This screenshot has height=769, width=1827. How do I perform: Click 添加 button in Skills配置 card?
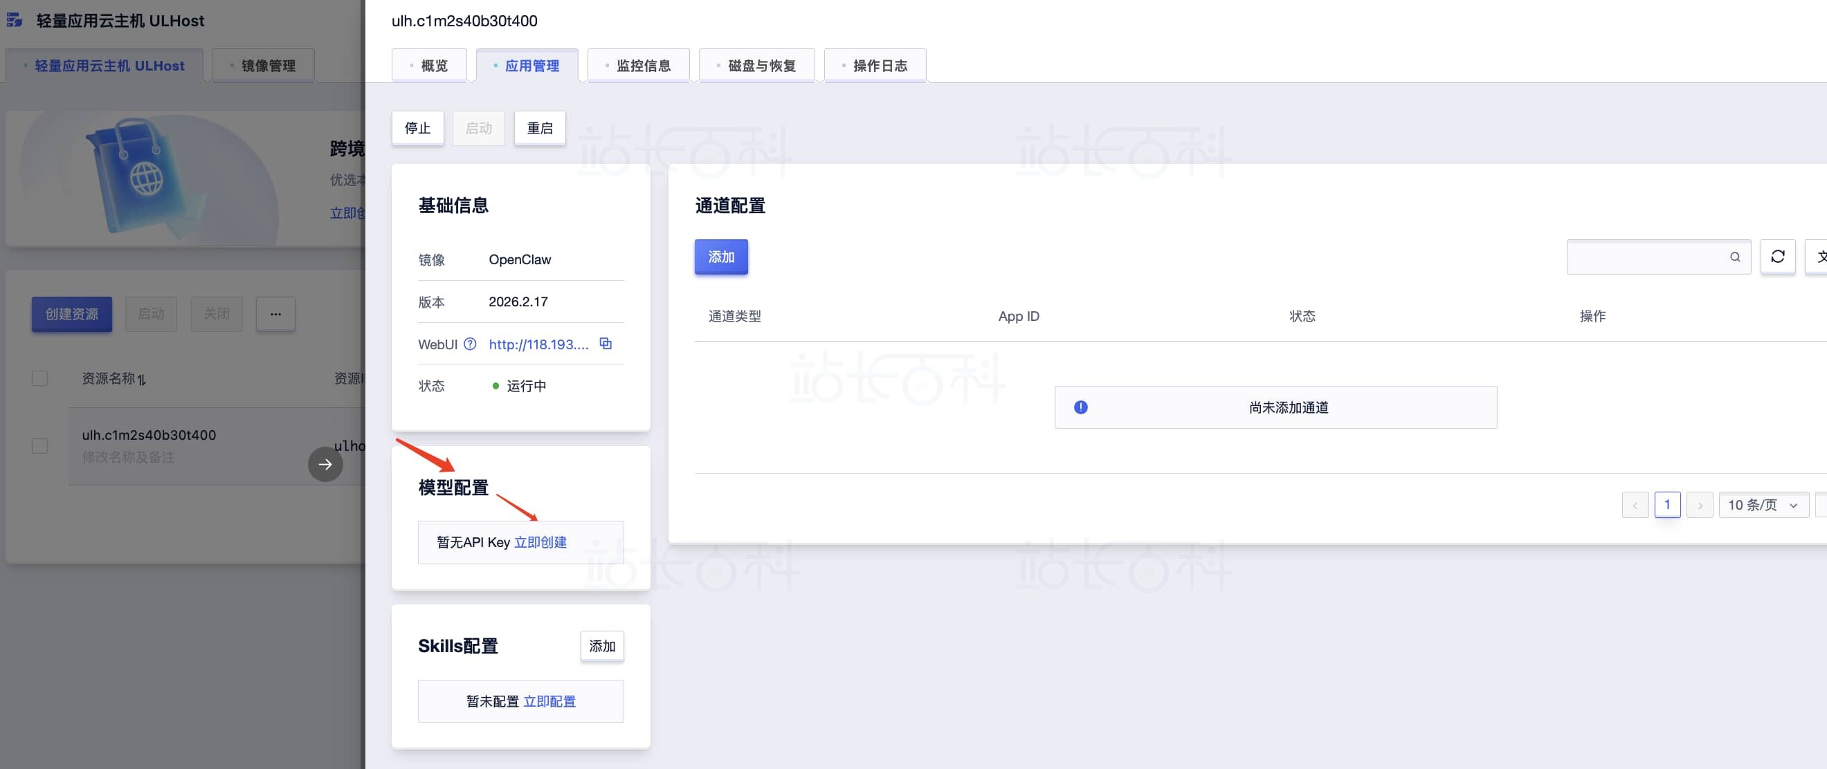[x=602, y=646]
